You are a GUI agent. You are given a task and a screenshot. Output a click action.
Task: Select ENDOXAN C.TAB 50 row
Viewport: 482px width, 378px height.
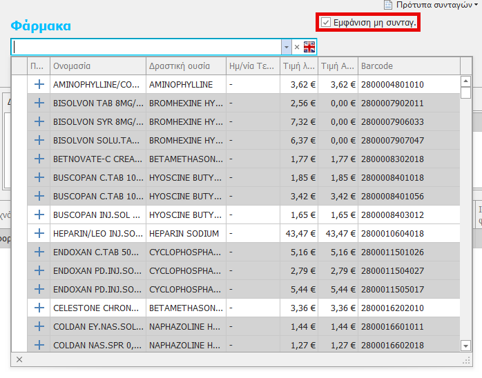coord(97,252)
